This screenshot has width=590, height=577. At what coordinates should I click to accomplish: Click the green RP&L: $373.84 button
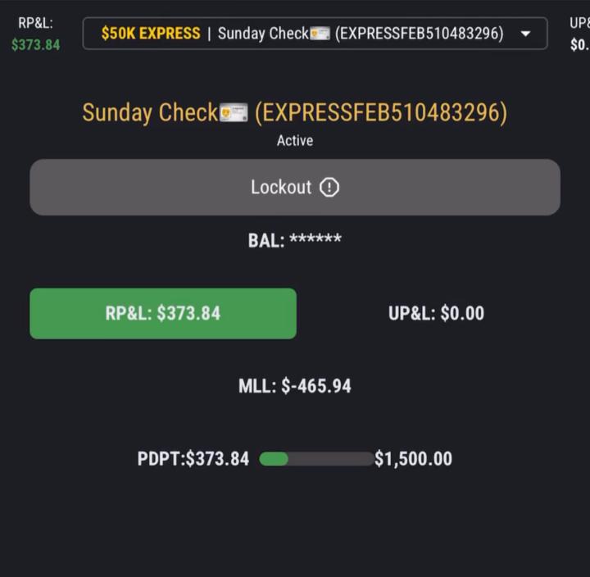pyautogui.click(x=163, y=313)
